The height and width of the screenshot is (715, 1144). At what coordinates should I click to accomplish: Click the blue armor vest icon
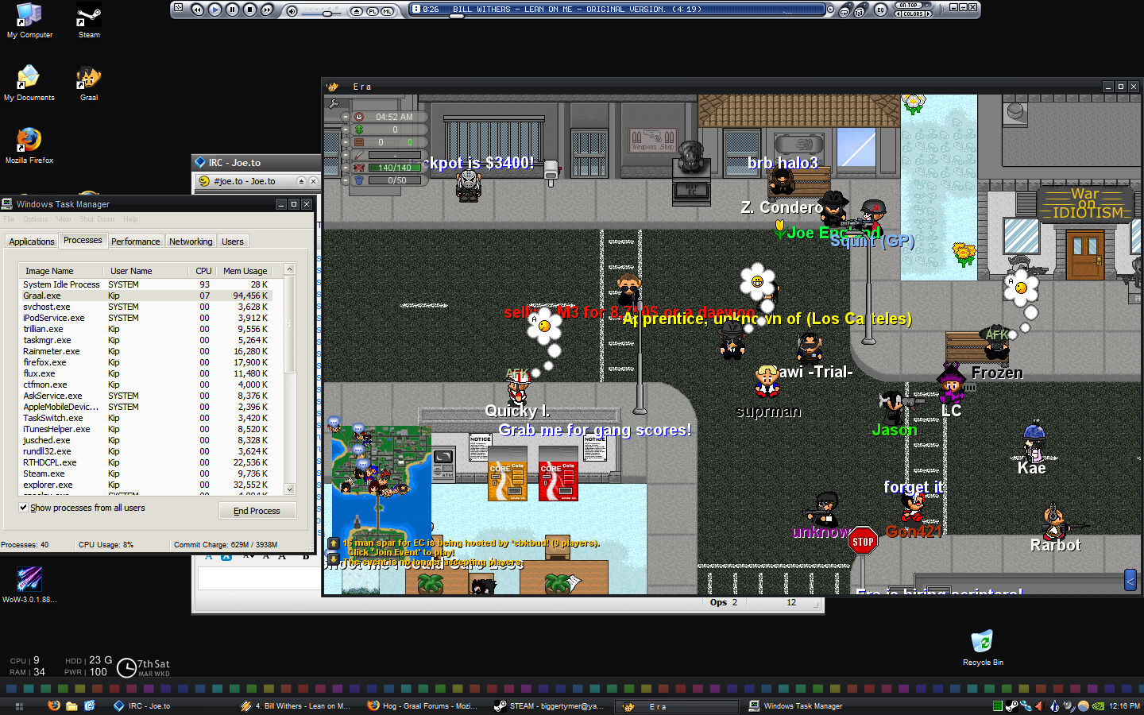point(359,180)
